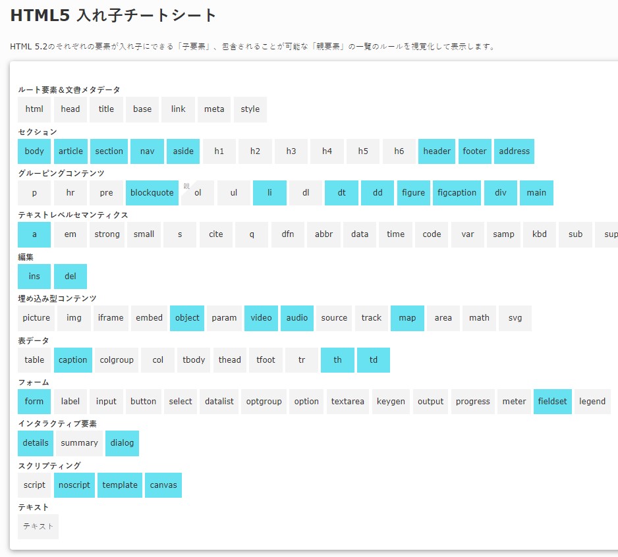Choose the figcaption tag
Screen dimensions: 618x557
click(x=457, y=193)
